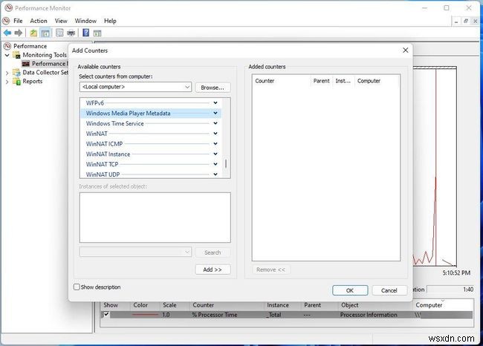This screenshot has height=346, width=483.
Task: Uncheck Show for % Processor Time counter
Action: coord(106,314)
